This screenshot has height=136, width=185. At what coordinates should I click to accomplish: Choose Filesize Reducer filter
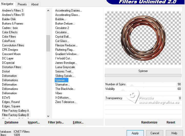coord(66,45)
